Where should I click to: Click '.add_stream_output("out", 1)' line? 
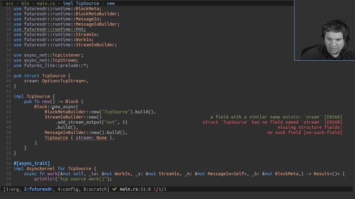(x=91, y=122)
